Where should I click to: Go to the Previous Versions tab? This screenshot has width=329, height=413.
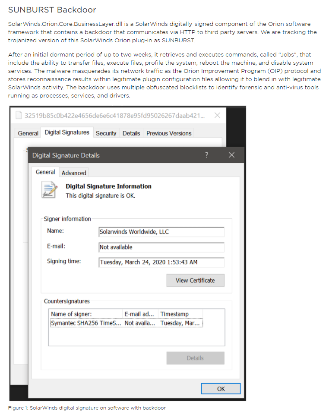click(x=169, y=133)
